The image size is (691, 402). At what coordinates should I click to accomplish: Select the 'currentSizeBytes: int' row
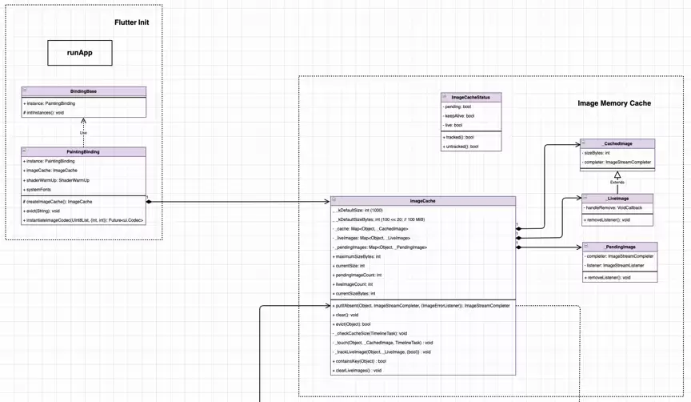pos(423,293)
